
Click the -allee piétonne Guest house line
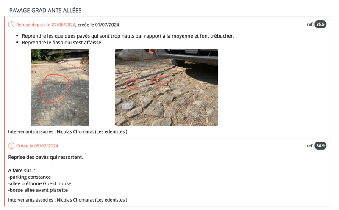coord(40,184)
